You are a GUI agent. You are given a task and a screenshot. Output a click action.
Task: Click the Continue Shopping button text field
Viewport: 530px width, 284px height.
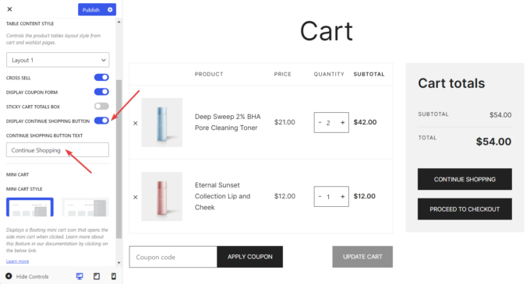click(x=58, y=150)
